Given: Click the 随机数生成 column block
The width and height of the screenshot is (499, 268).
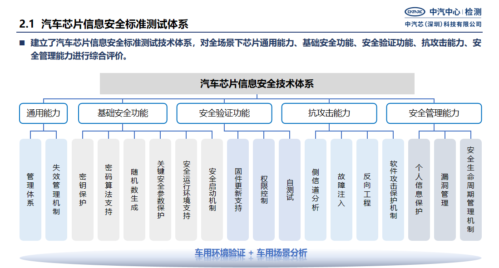Looking at the screenshot, I should 134,190.
